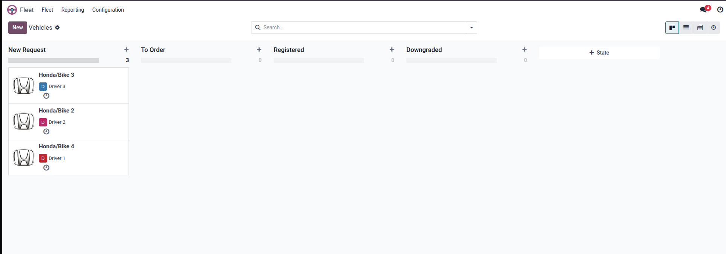Open the Honda/Bike 3 card title
This screenshot has height=254, width=726.
point(57,75)
